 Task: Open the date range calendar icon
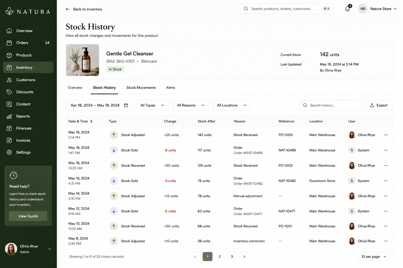click(126, 105)
